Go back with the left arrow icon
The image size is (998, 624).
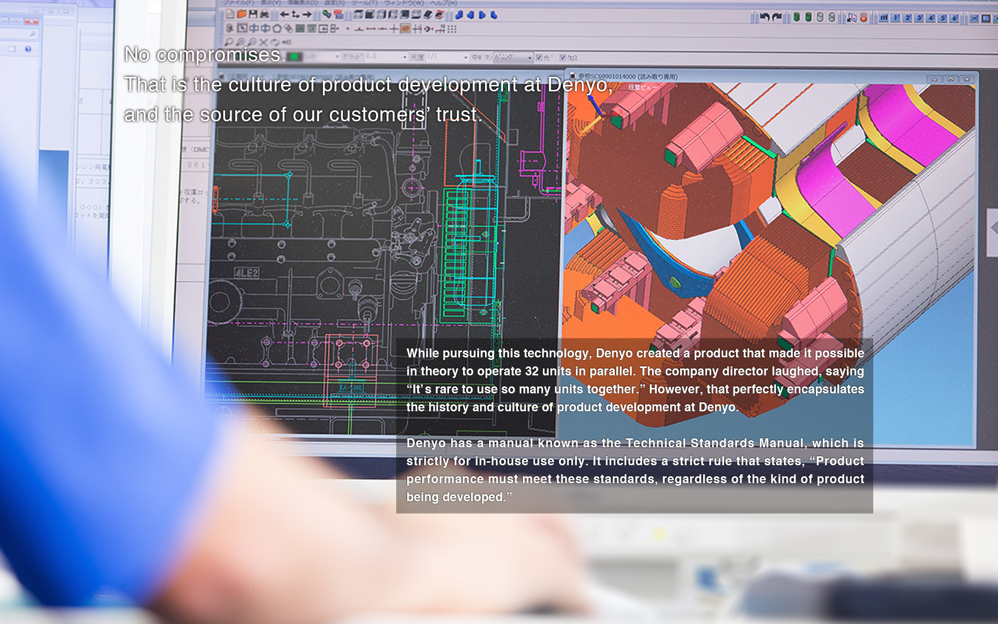coord(284,14)
